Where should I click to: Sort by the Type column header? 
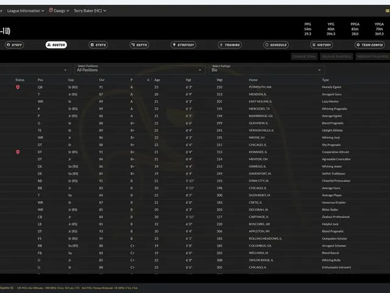point(325,80)
